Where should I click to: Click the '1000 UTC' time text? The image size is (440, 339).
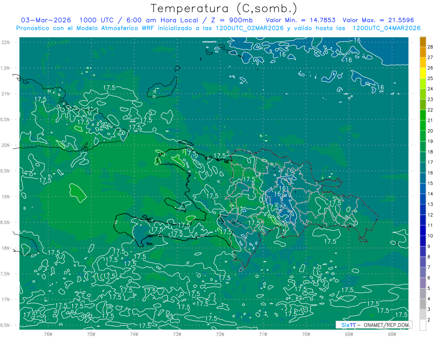(x=97, y=20)
